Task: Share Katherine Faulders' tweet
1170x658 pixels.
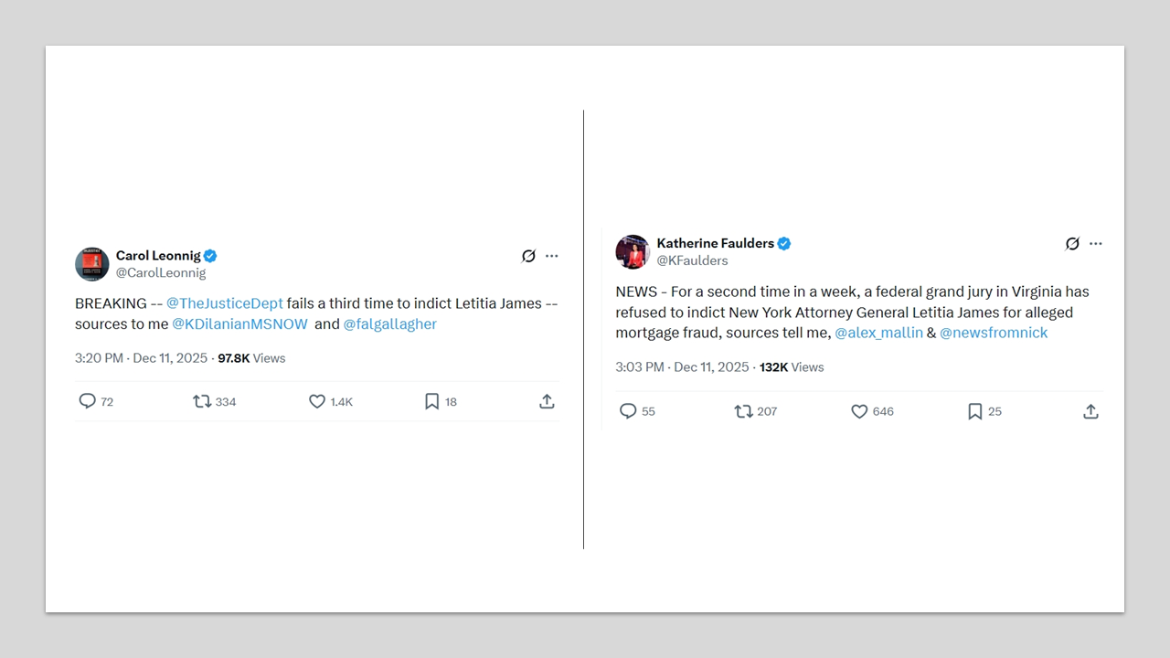Action: pos(1090,411)
